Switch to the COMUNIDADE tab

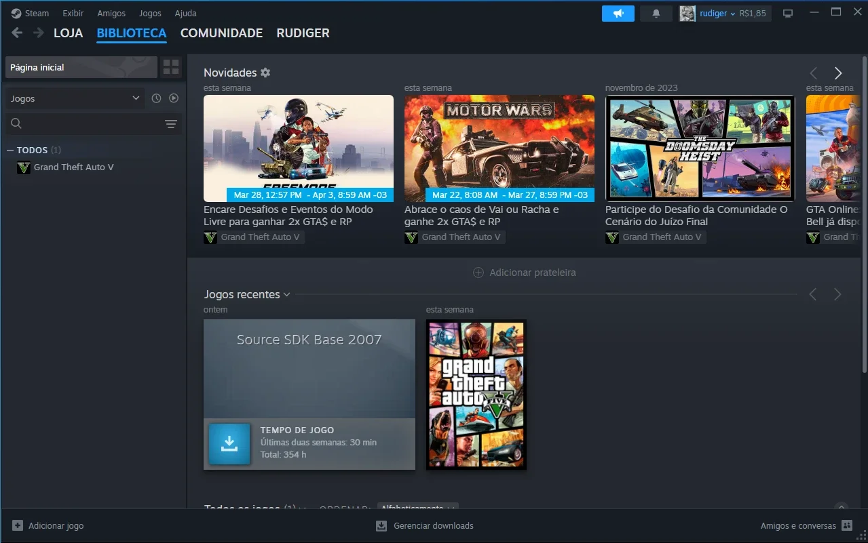pos(221,33)
